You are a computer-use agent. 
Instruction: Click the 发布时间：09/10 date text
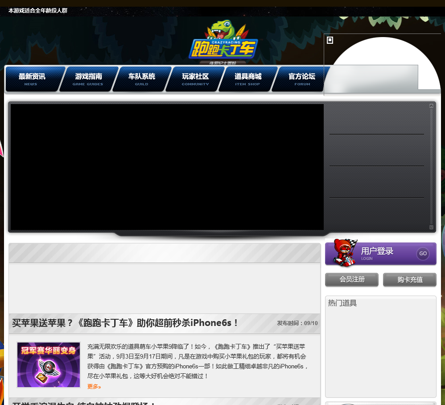(x=297, y=323)
